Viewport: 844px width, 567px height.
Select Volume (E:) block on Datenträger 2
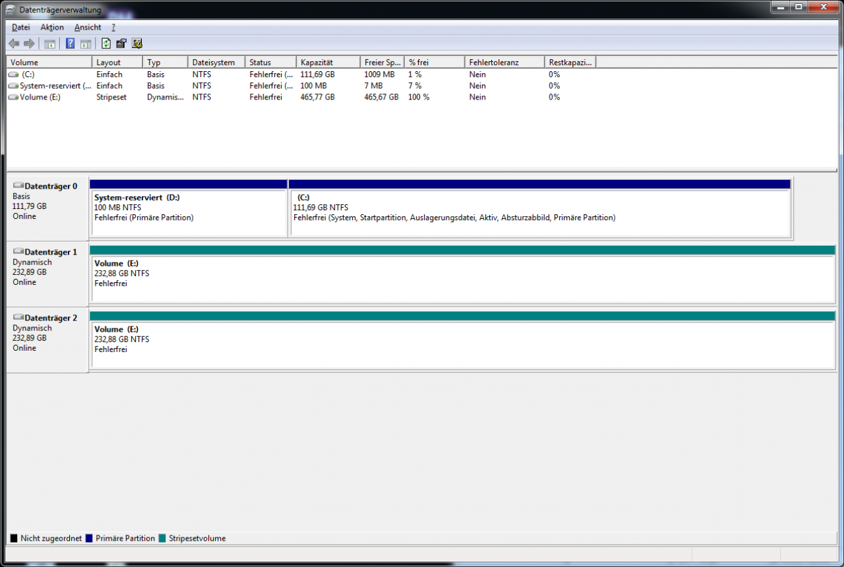pos(462,340)
